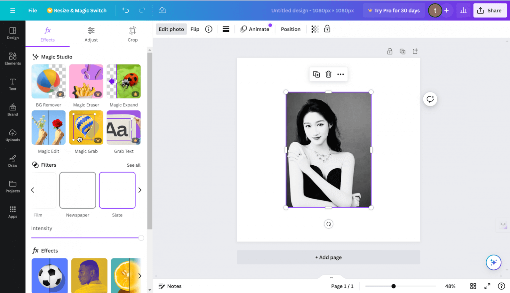Click the Magic assistant sparkle button

(493, 262)
